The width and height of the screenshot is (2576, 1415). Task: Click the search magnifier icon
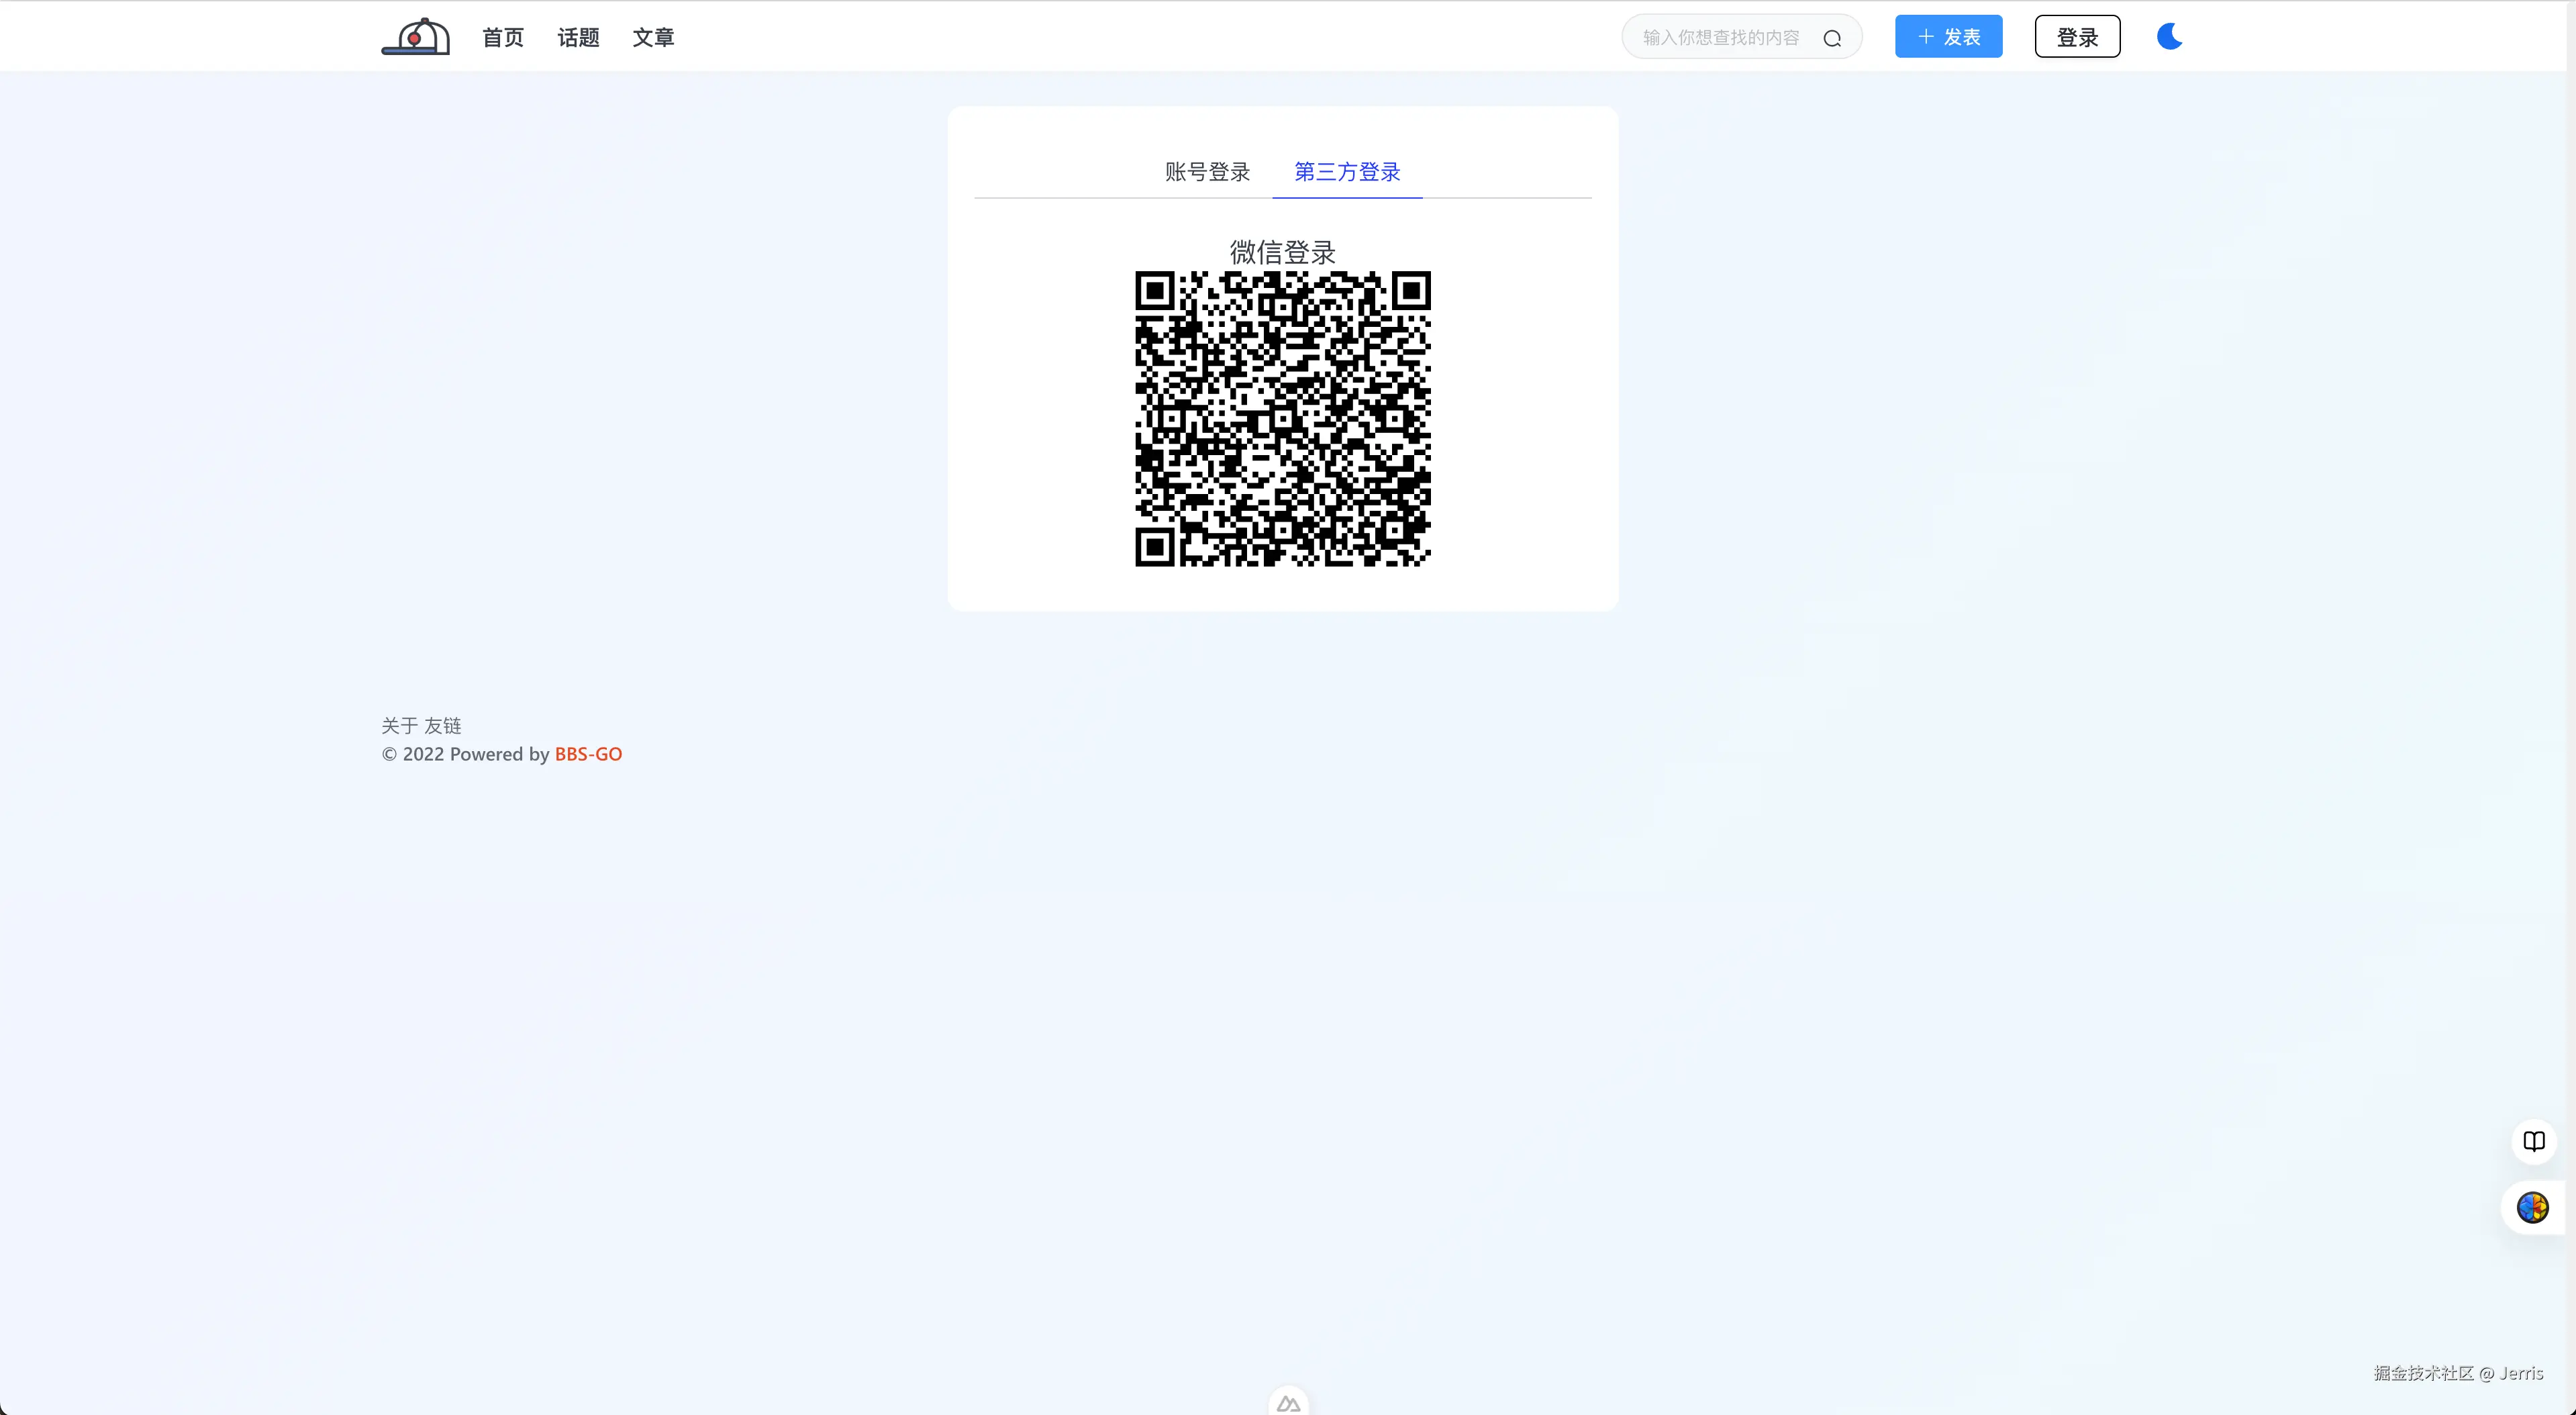tap(1831, 38)
